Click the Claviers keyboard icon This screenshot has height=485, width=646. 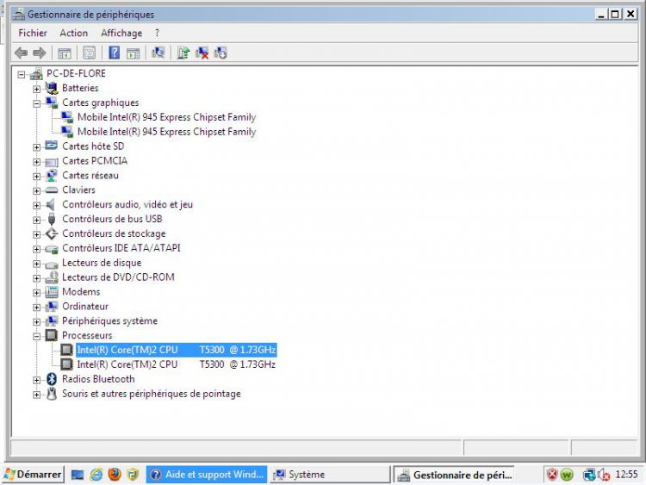[x=52, y=190]
